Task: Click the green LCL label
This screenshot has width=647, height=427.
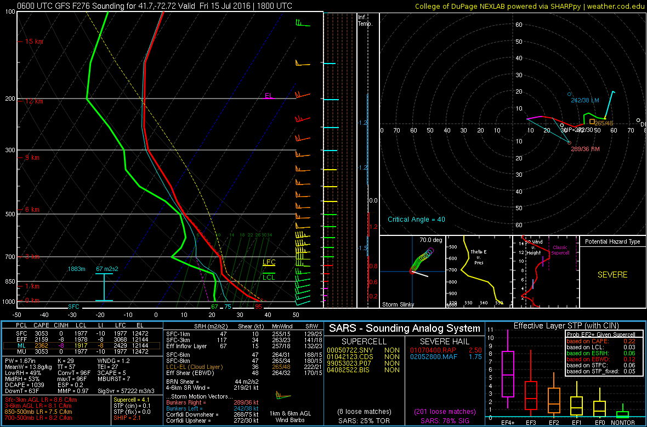Action: 269,277
